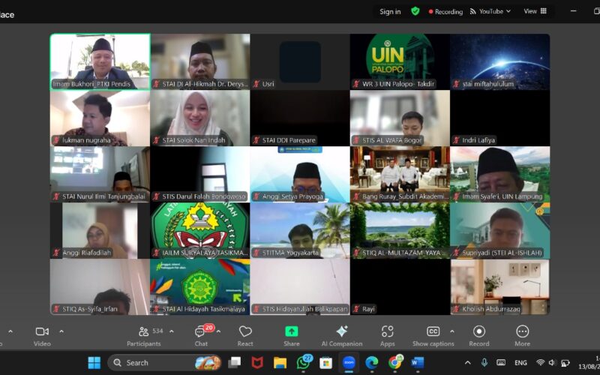Open File Explorer from the taskbar
This screenshot has width=600, height=375.
280,362
